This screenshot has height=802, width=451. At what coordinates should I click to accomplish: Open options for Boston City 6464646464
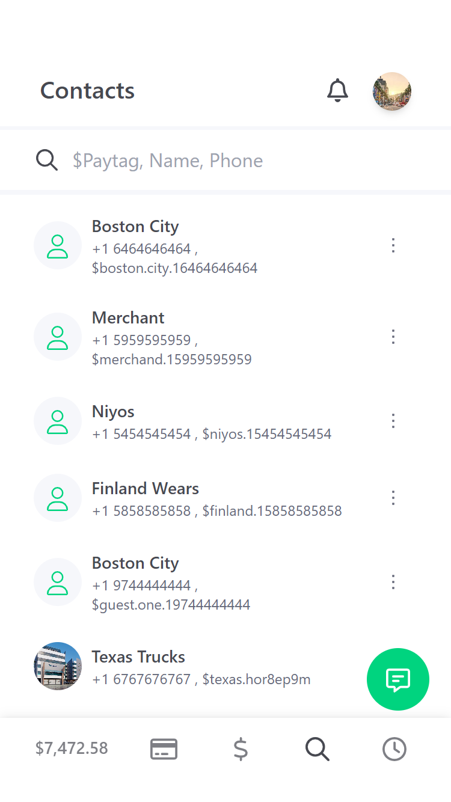pos(393,245)
